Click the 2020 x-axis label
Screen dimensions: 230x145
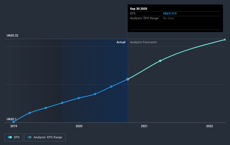[79, 126]
